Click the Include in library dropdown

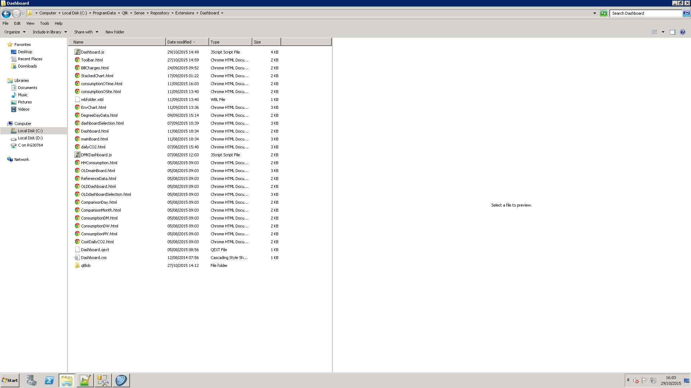coord(49,32)
